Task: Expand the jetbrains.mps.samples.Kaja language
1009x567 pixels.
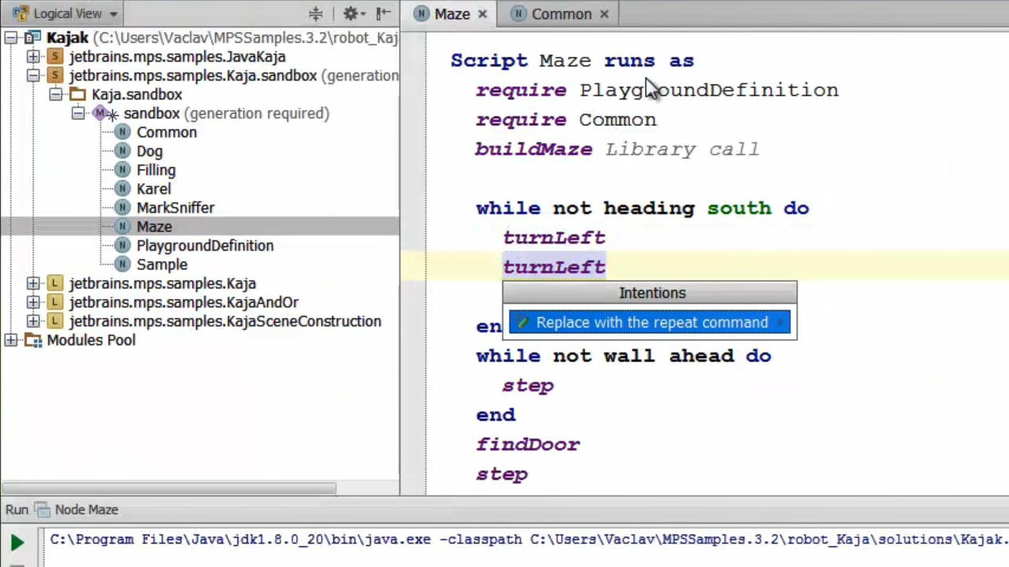Action: pos(33,283)
